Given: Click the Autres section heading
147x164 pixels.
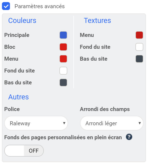Looking at the screenshot, I should tap(18, 97).
